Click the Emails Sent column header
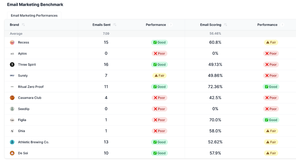296x163 pixels. [x=101, y=25]
